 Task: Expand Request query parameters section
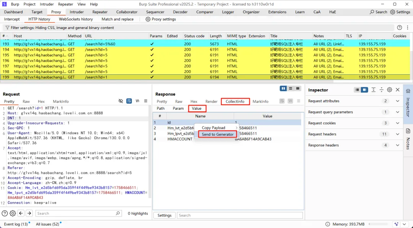tap(397, 112)
